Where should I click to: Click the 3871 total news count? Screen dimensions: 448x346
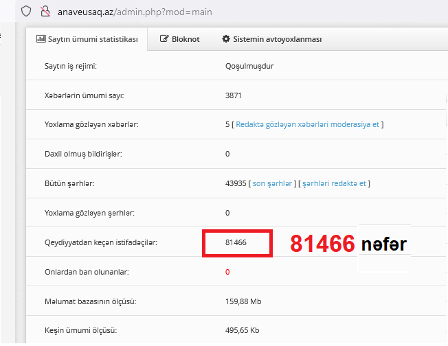pos(234,95)
